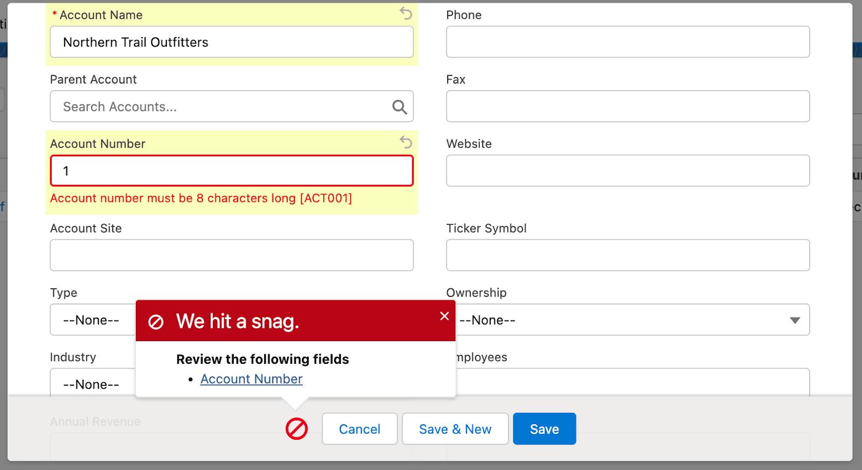Click the Website input field
The image size is (862, 470).
click(628, 171)
